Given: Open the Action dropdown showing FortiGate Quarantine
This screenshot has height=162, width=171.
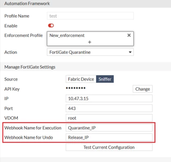Looking at the screenshot, I should [90, 52].
